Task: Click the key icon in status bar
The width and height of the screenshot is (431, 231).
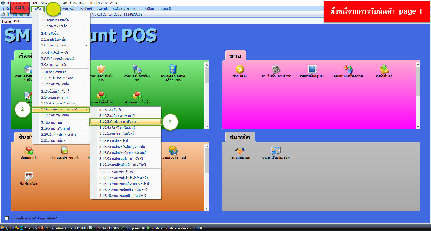Action: 17,228
